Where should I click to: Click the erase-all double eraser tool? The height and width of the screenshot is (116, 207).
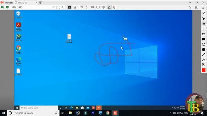203,64
